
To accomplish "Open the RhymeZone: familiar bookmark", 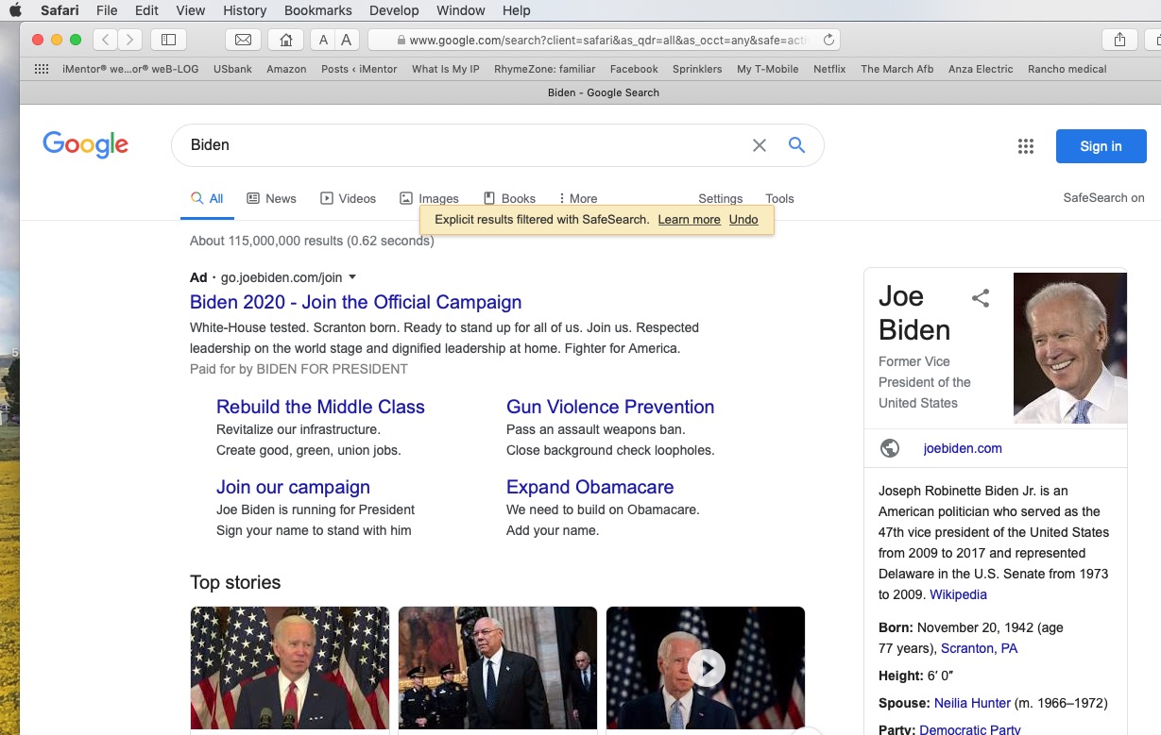I will [x=545, y=69].
